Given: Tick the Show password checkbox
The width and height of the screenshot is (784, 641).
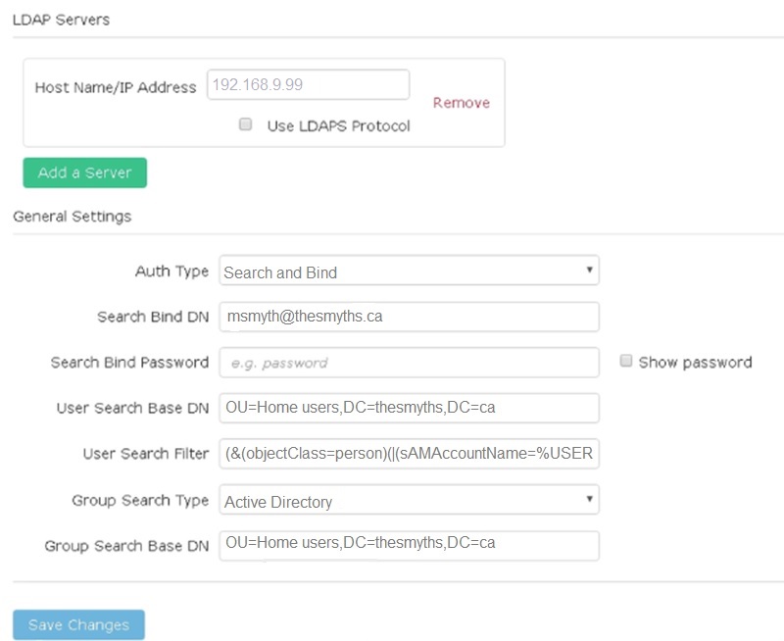Looking at the screenshot, I should pos(626,361).
